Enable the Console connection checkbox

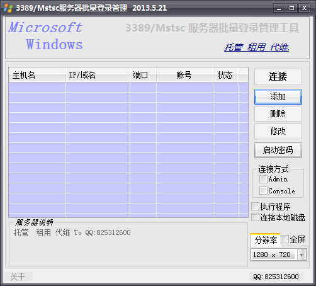pyautogui.click(x=263, y=191)
